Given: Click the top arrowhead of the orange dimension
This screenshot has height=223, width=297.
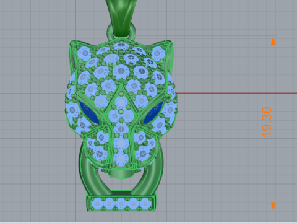Looking at the screenshot, I should point(273,40).
